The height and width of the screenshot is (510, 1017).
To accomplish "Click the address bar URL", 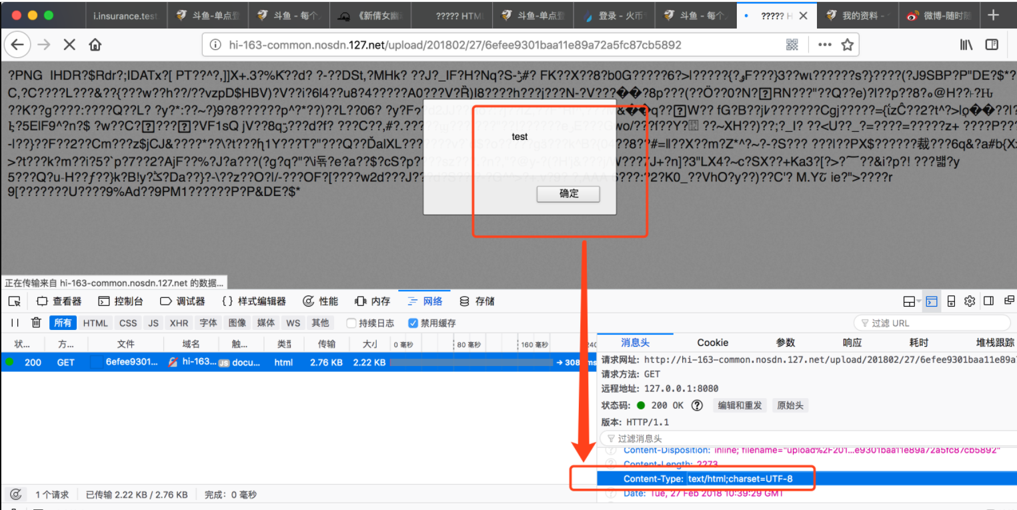I will 455,45.
